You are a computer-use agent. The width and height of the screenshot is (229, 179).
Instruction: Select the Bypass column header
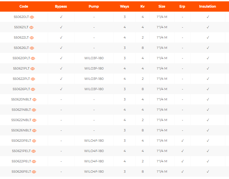point(61,6)
